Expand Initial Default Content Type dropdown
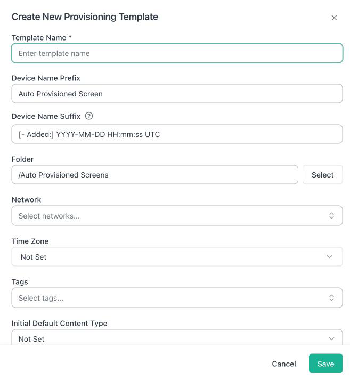This screenshot has width=350, height=379. pyautogui.click(x=177, y=337)
